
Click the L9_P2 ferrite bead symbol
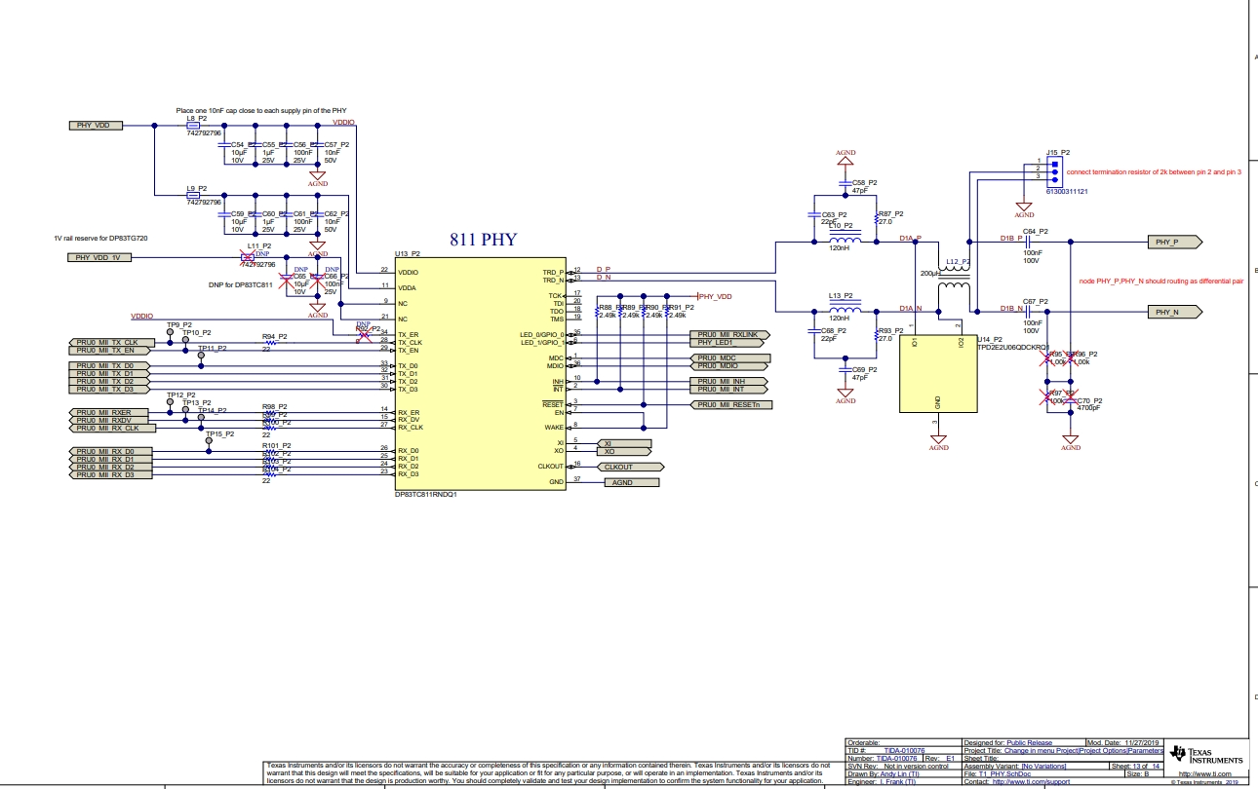(193, 195)
